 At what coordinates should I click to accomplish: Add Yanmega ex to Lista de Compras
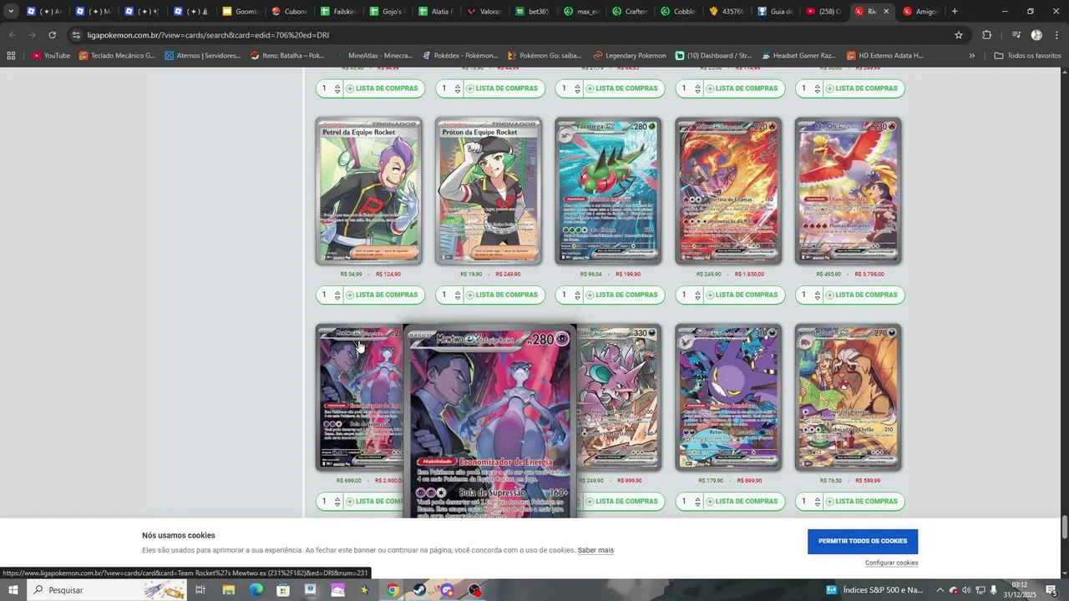click(624, 295)
